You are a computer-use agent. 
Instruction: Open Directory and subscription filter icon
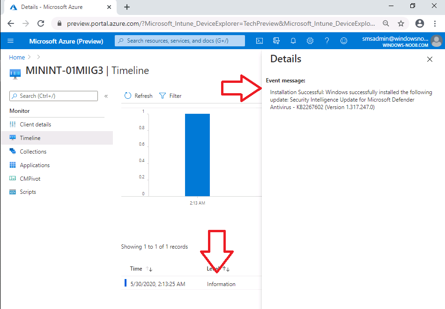point(276,41)
